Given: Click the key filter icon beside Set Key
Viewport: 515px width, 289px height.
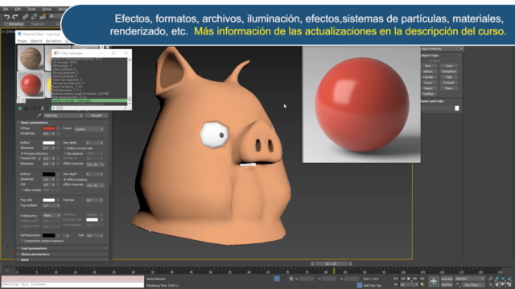Looking at the screenshot, I should click(x=458, y=285).
